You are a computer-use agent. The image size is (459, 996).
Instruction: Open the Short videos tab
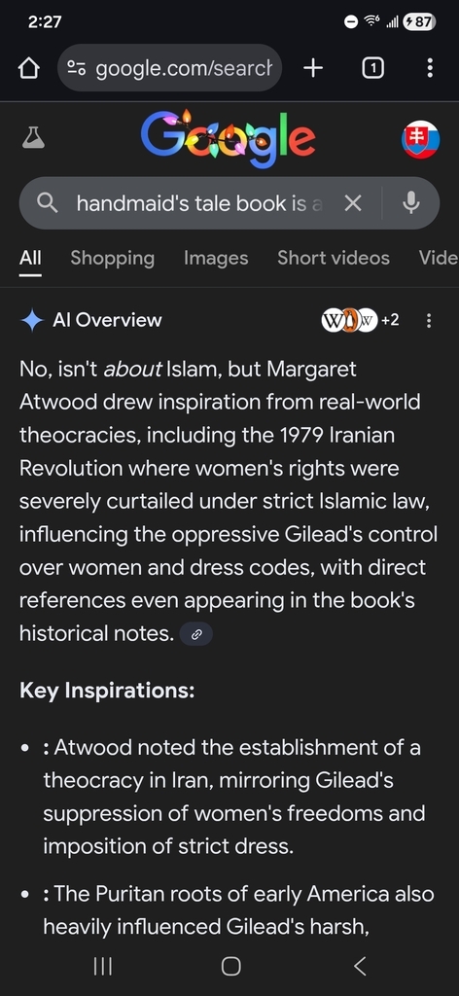tap(334, 258)
